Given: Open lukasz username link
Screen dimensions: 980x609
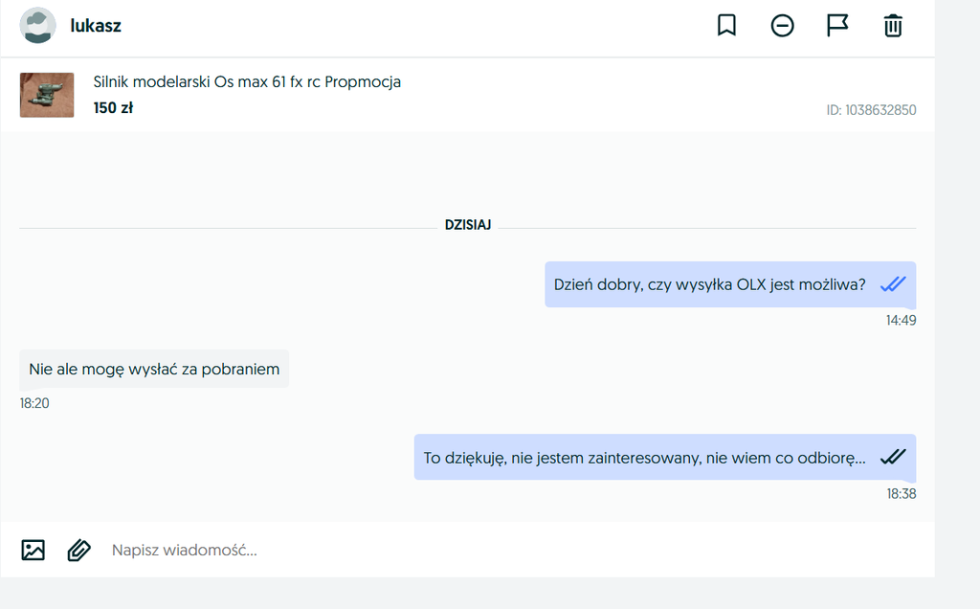Looking at the screenshot, I should coord(96,26).
